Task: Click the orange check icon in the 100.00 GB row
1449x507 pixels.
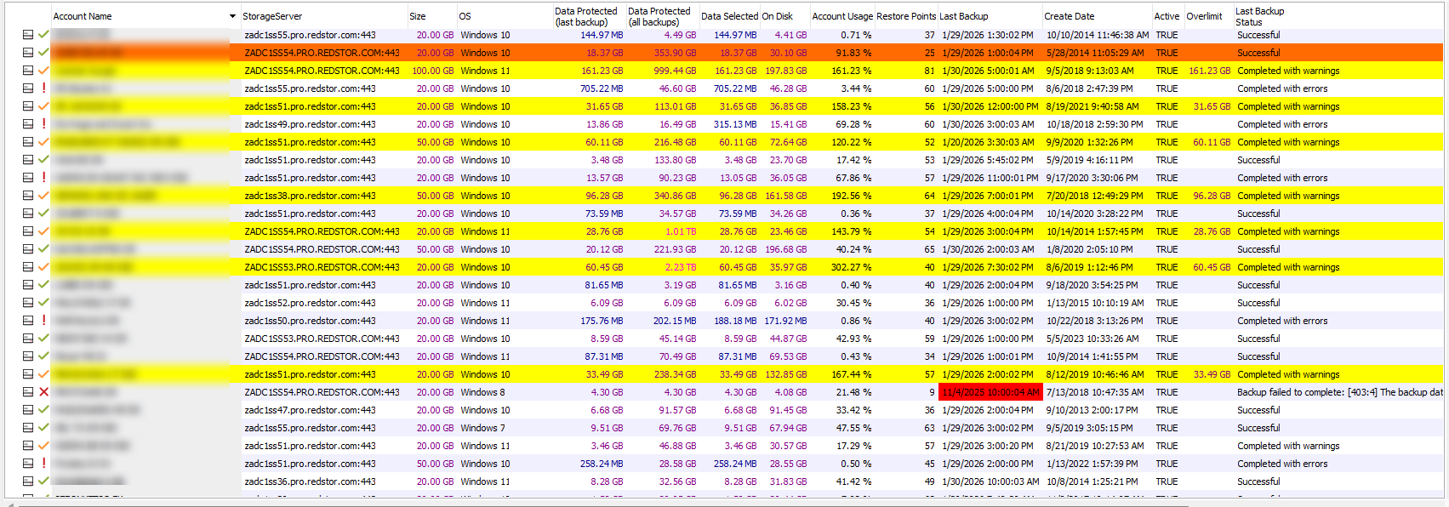Action: [43, 71]
